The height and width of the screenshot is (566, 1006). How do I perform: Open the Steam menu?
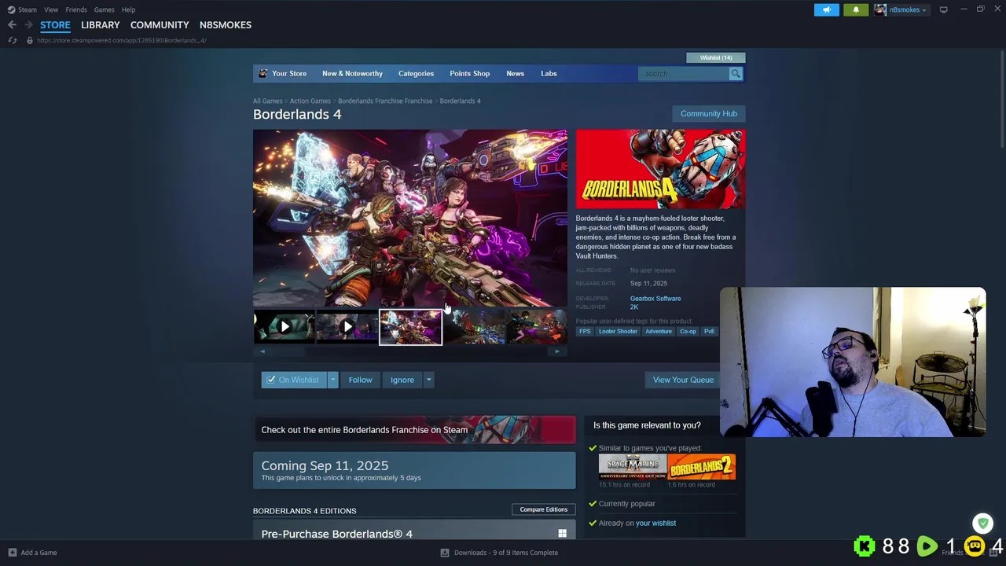[x=28, y=9]
